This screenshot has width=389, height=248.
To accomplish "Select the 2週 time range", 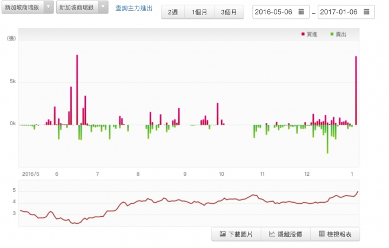I will point(173,12).
